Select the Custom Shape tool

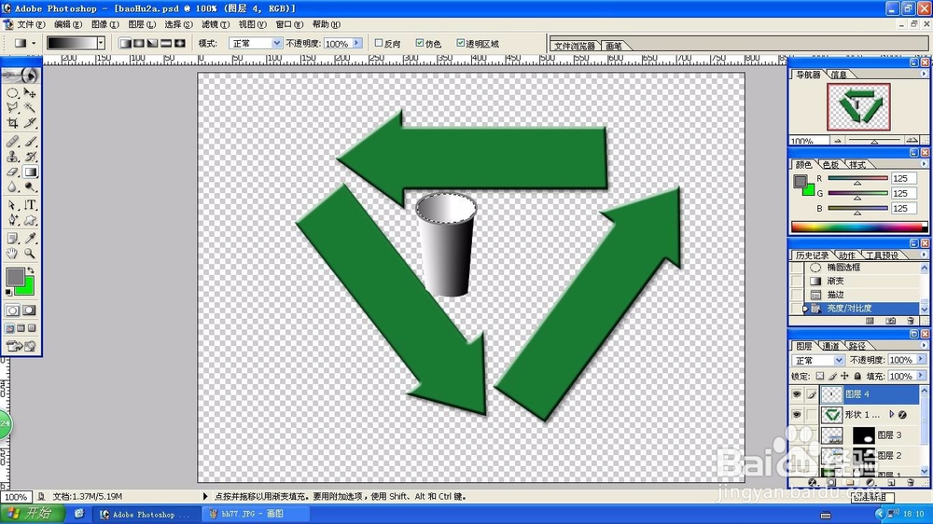[30, 220]
